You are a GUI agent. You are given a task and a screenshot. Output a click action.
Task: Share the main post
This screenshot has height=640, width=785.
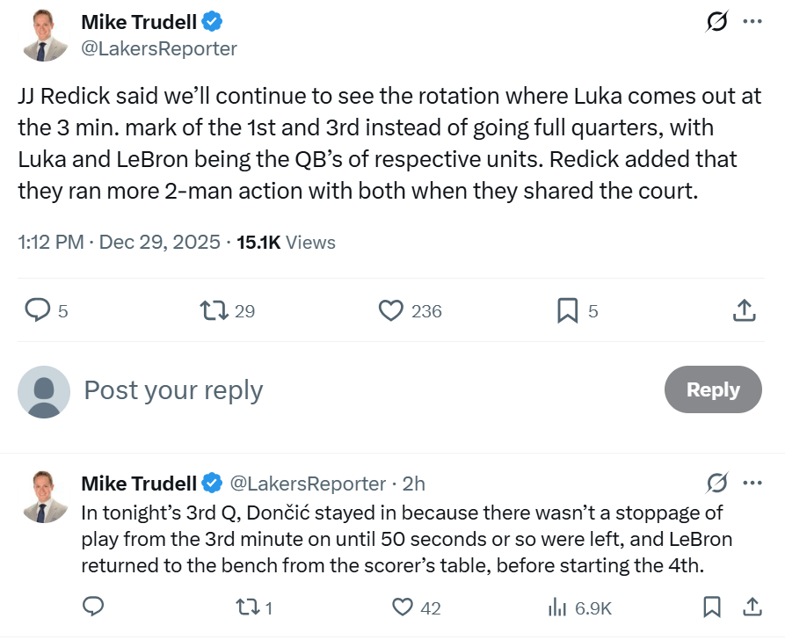(x=744, y=309)
